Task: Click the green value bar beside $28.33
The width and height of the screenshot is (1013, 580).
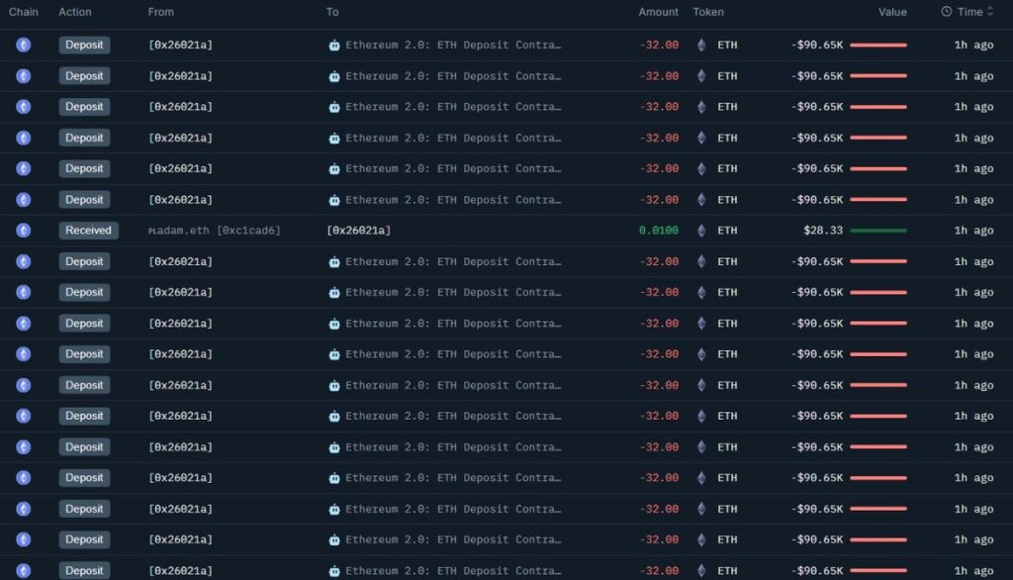Action: [x=879, y=230]
